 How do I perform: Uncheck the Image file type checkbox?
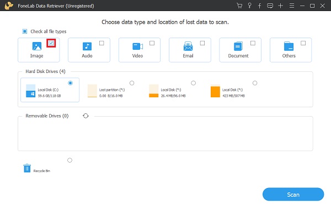pyautogui.click(x=51, y=43)
